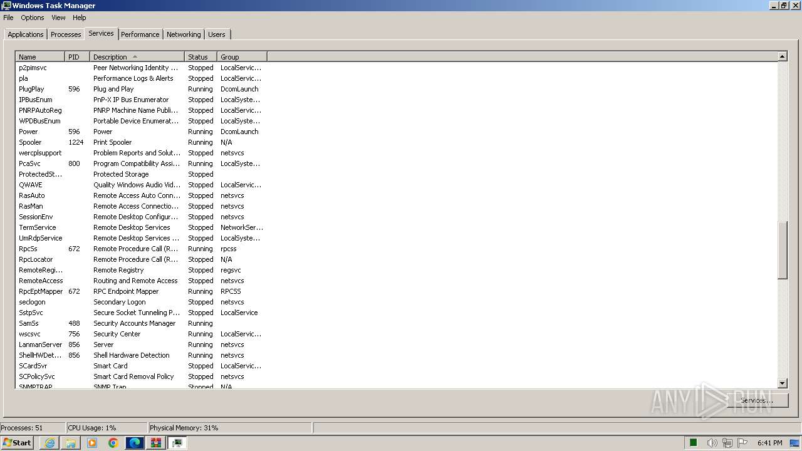Image resolution: width=802 pixels, height=451 pixels.
Task: Sort by the PID column header
Action: [77, 57]
